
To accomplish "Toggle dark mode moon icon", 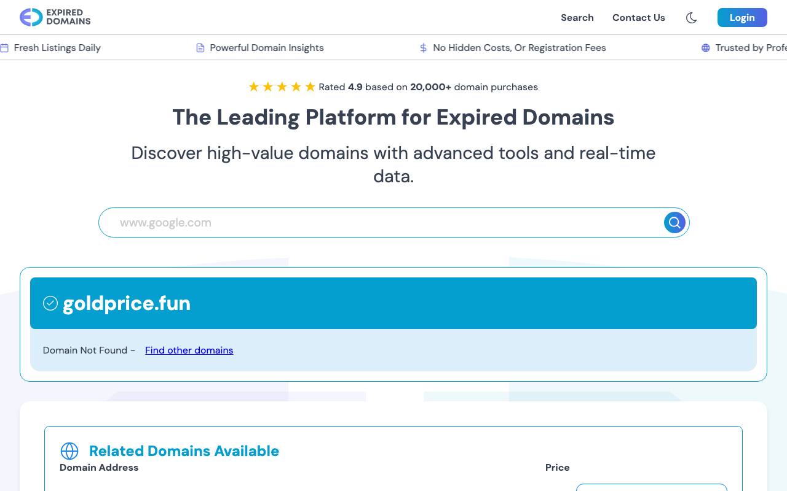I will click(692, 18).
